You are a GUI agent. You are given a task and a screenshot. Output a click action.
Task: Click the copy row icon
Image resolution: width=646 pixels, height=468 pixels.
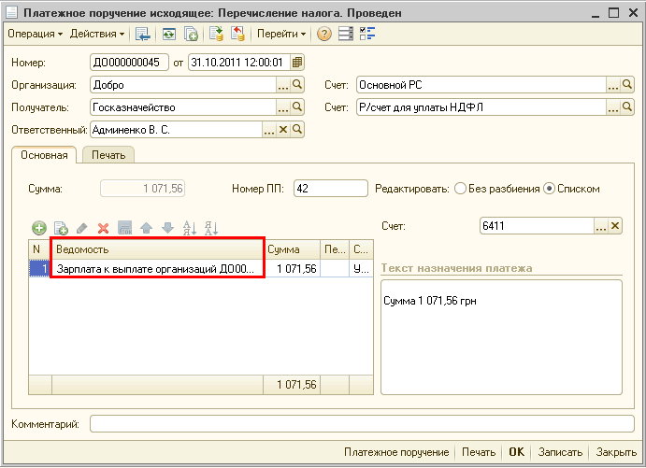(61, 228)
